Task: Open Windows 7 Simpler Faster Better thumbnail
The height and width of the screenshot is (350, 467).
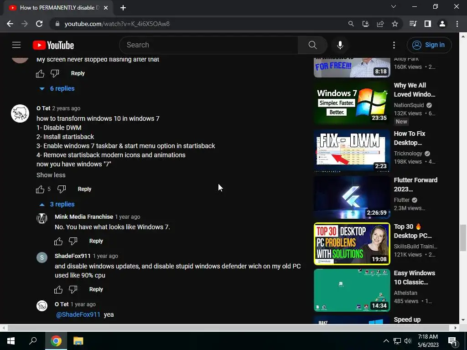Action: [352, 103]
